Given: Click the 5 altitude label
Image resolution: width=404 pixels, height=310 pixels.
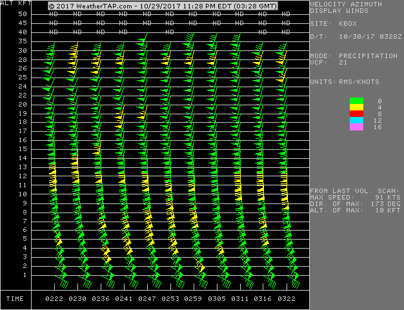Looking at the screenshot, I should (x=25, y=239).
